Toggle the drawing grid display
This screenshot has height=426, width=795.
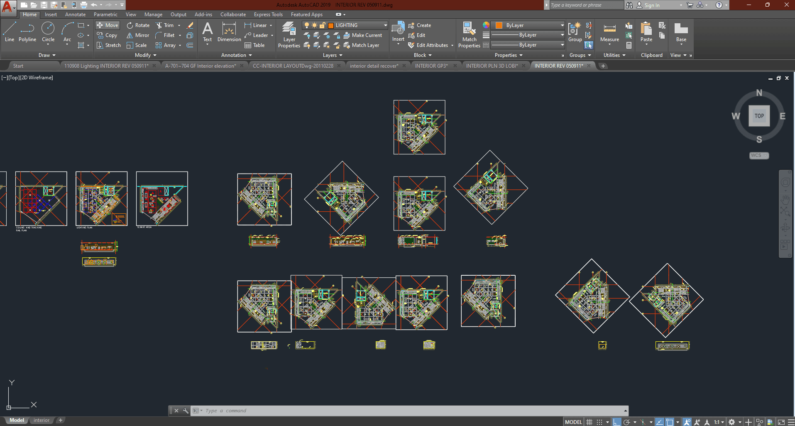coord(589,422)
